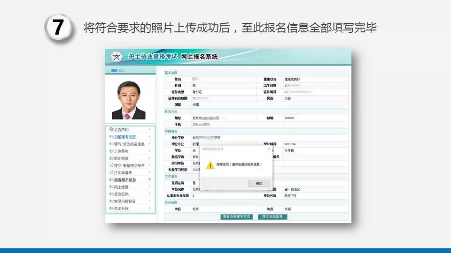The height and width of the screenshot is (253, 451).
Task: Click the home icon beside 公告声明
Action: (x=111, y=130)
